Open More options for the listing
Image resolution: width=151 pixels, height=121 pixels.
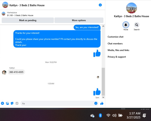79,20
